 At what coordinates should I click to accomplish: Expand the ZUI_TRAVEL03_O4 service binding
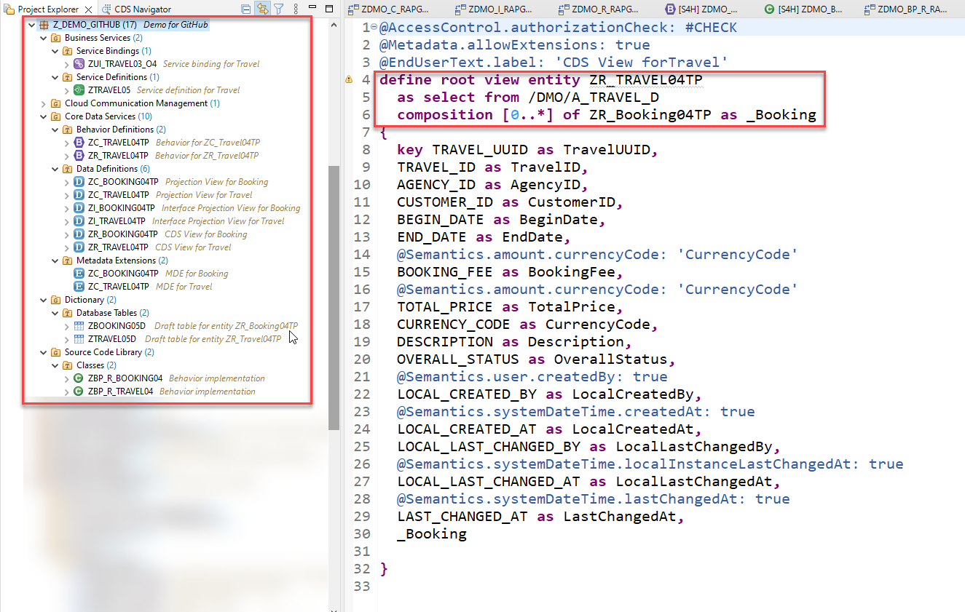tap(68, 64)
